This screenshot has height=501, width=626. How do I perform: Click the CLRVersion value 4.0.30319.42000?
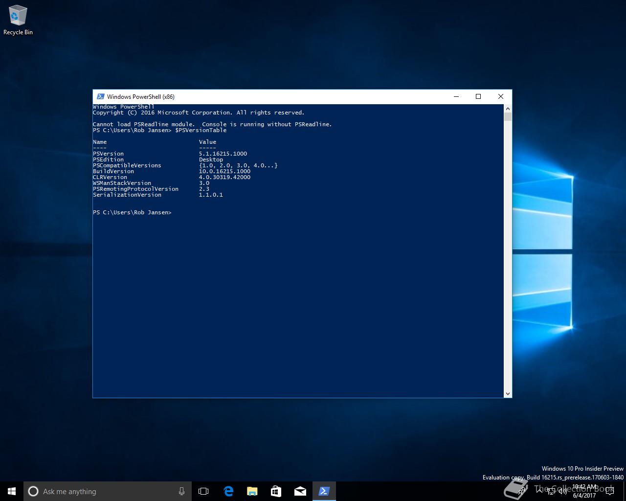click(x=224, y=177)
